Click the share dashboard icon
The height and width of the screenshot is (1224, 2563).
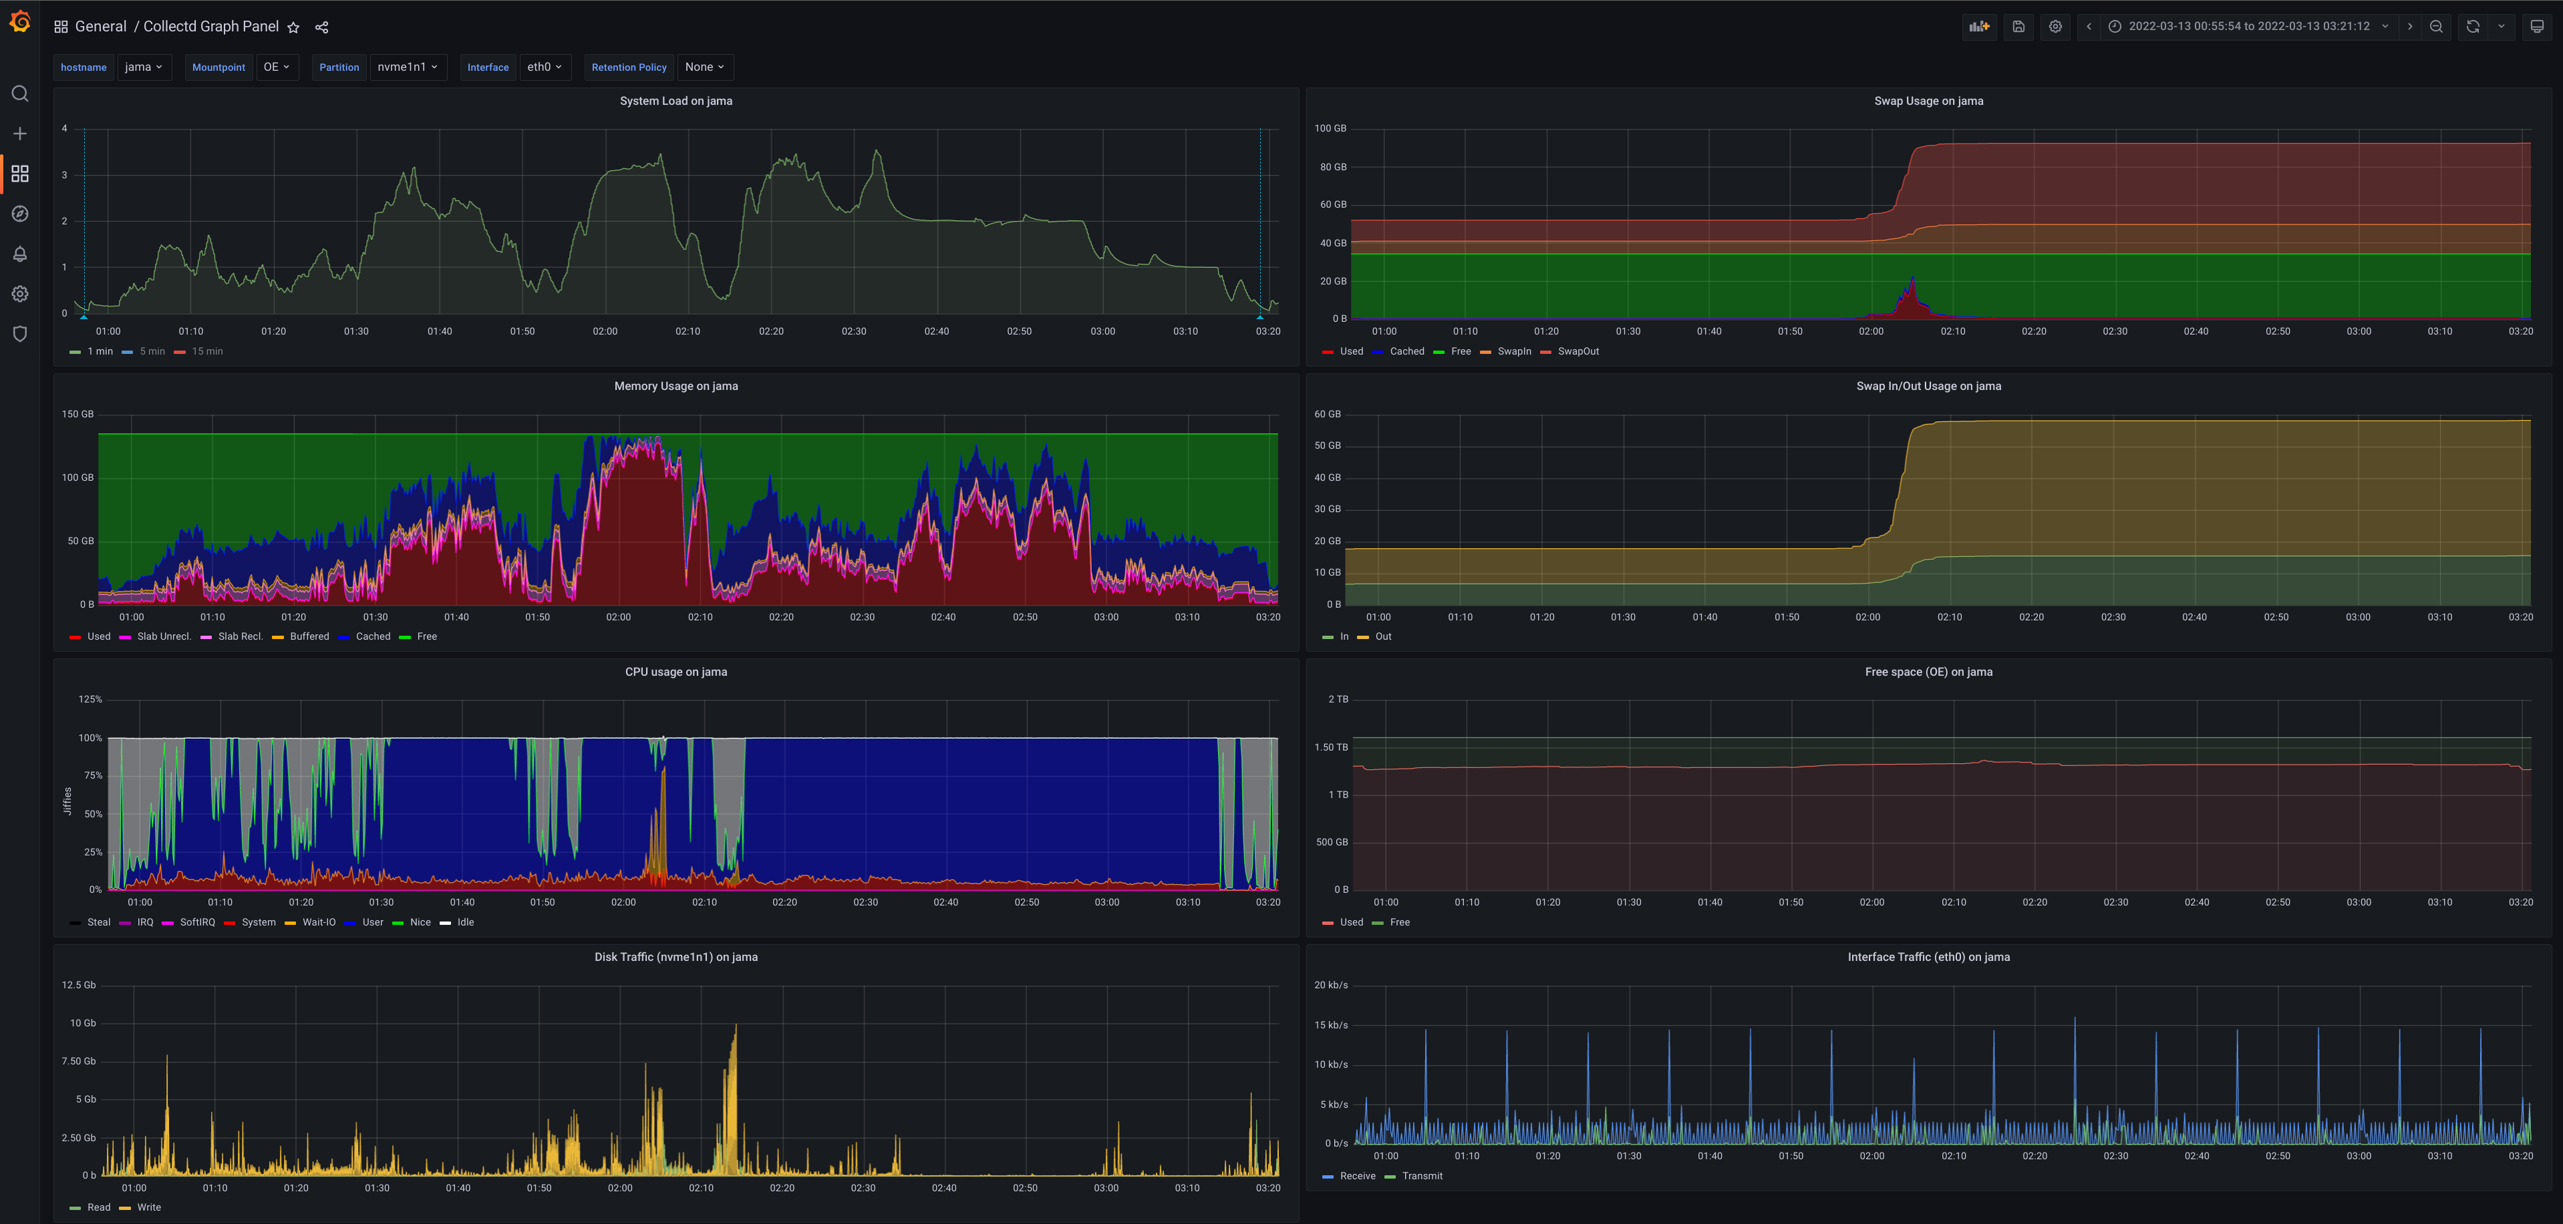[x=321, y=28]
